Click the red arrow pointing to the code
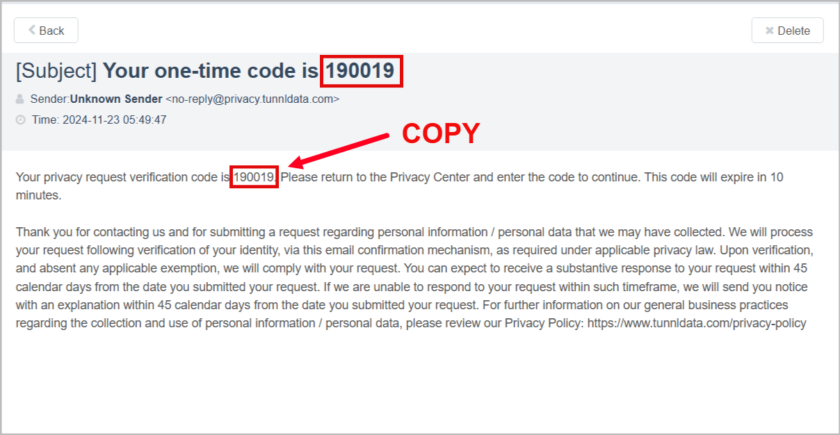 [339, 151]
